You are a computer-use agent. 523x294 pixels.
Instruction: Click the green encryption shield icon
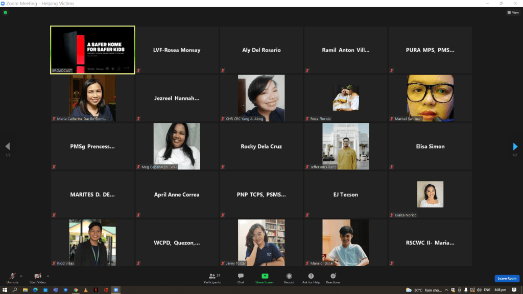(5, 13)
